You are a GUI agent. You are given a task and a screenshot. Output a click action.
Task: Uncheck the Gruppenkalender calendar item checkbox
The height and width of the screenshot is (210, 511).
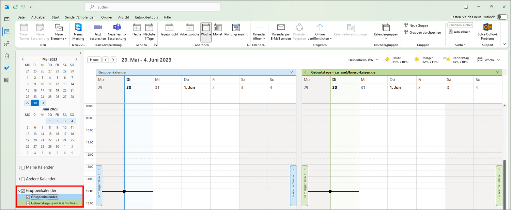coord(28,197)
